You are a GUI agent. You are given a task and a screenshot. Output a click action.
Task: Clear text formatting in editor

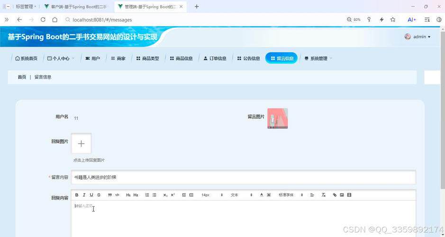click(x=323, y=195)
